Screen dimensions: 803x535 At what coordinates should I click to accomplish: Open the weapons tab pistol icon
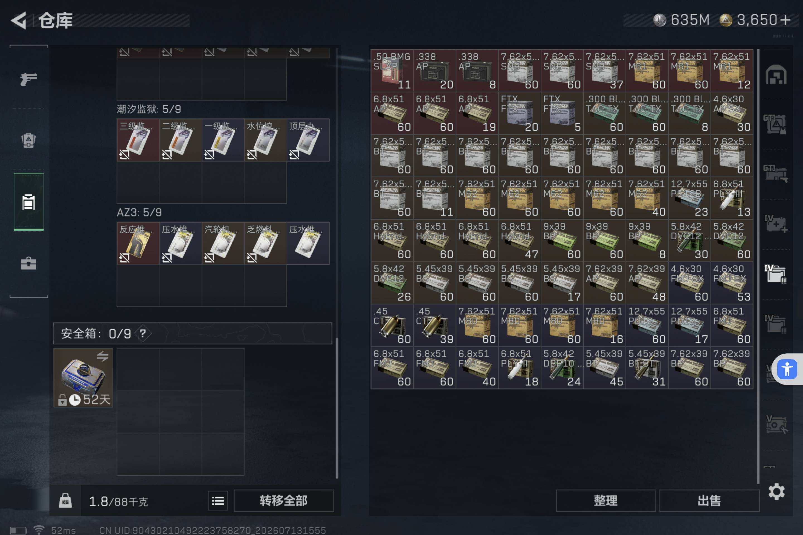coord(28,79)
